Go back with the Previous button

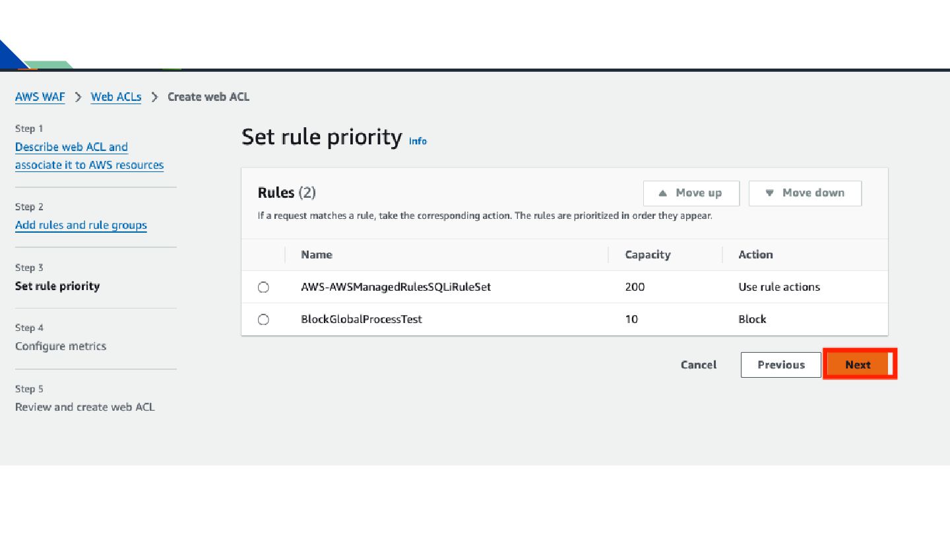[781, 365]
